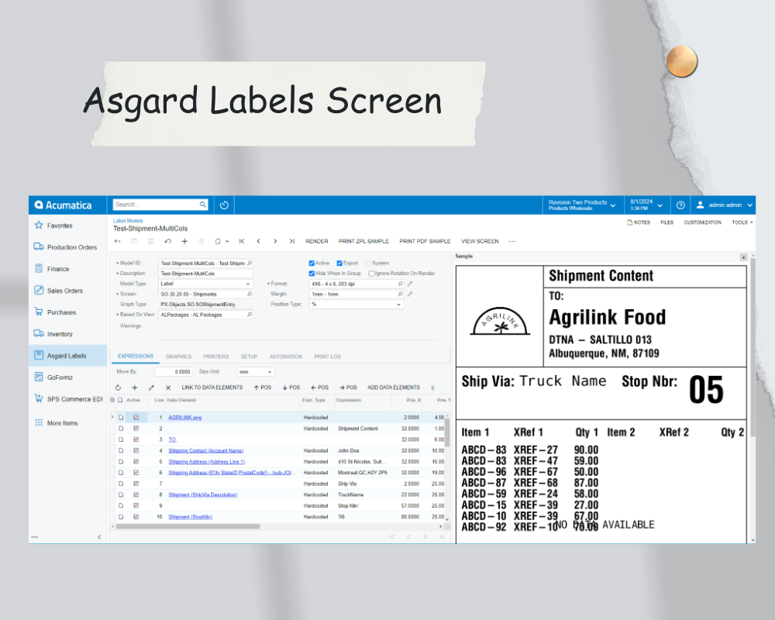The height and width of the screenshot is (620, 775).
Task: Go to the previous record
Action: coord(259,241)
